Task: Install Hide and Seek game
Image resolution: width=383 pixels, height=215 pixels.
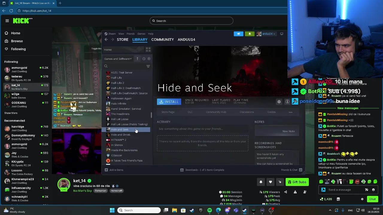Action: [169, 102]
